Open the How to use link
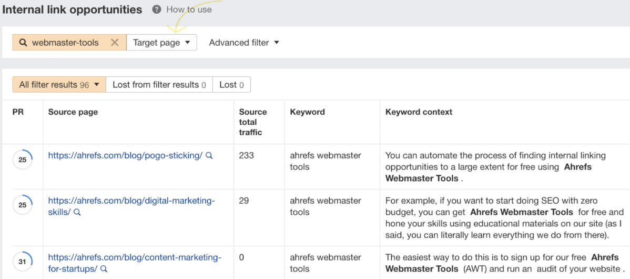 coord(189,9)
